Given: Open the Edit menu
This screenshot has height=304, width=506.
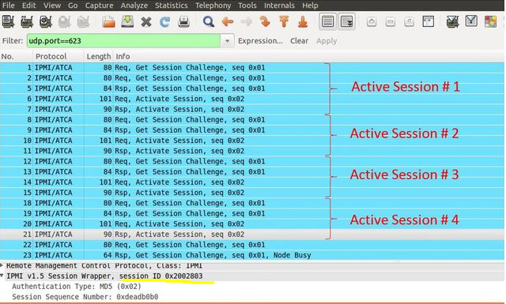Looking at the screenshot, I should coord(29,6).
